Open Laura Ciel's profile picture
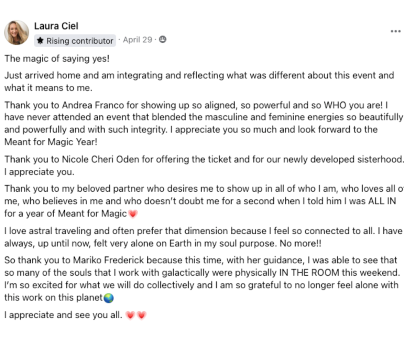404x339 pixels. point(17,33)
